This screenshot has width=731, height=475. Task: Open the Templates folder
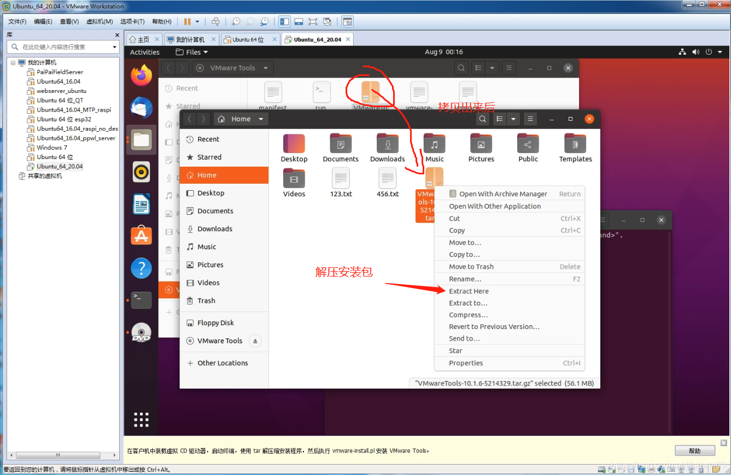575,148
